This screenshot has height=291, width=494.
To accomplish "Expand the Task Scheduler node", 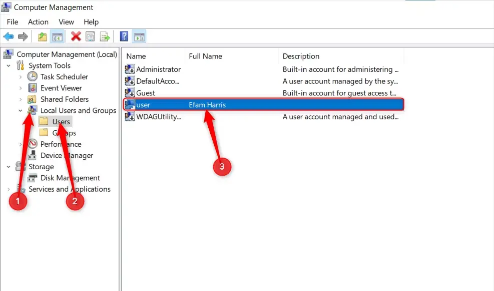I will click(21, 77).
